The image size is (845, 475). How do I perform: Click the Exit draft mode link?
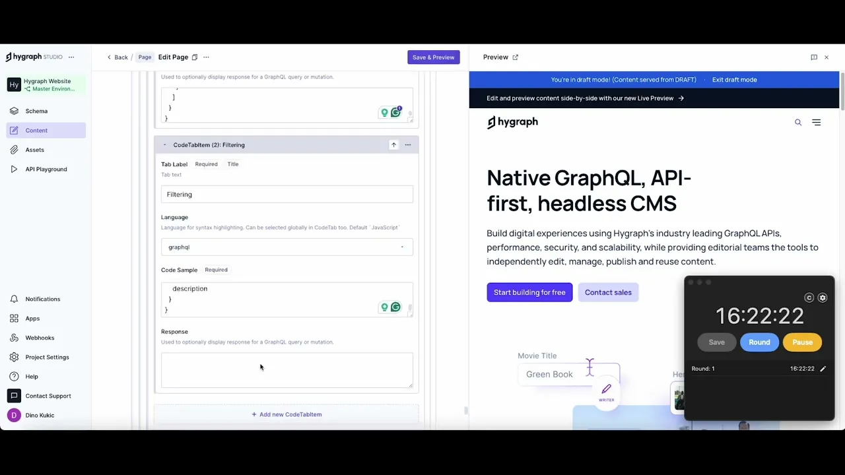[734, 80]
